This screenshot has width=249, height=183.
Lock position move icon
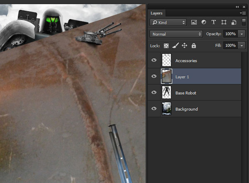(x=184, y=46)
